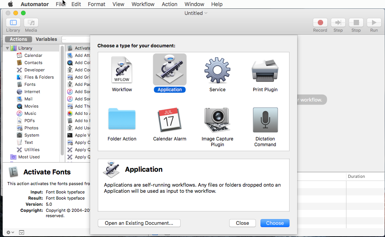Select Photos category in Library
The image size is (385, 237).
pos(32,128)
